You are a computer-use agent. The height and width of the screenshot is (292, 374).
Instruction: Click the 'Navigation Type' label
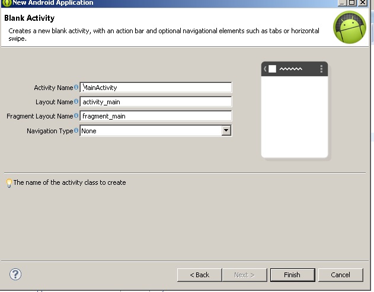pyautogui.click(x=50, y=131)
